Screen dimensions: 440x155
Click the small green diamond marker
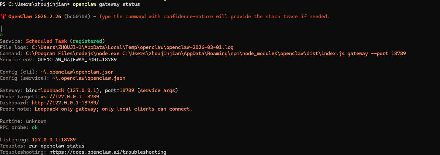pos(2,35)
